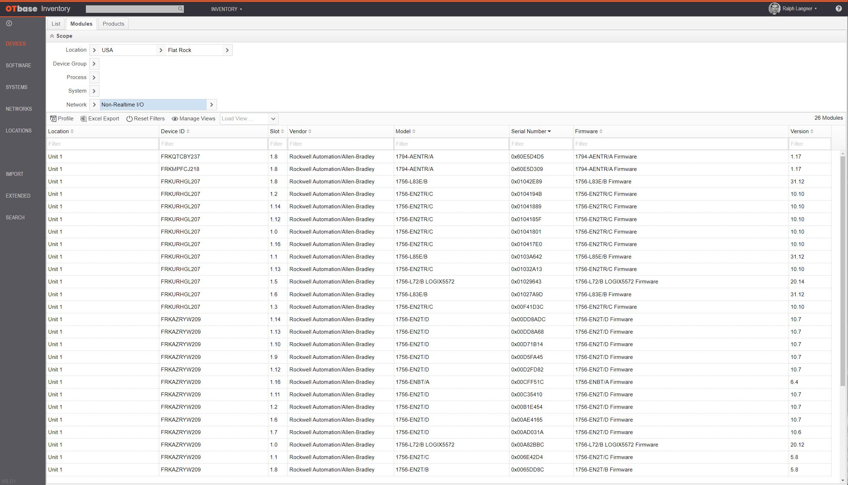Click the Slot filter field
The width and height of the screenshot is (848, 485).
pyautogui.click(x=278, y=144)
